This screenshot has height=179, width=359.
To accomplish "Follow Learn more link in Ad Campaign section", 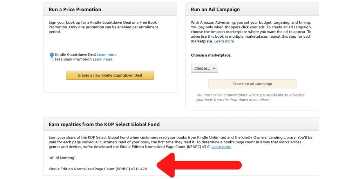I will (224, 41).
